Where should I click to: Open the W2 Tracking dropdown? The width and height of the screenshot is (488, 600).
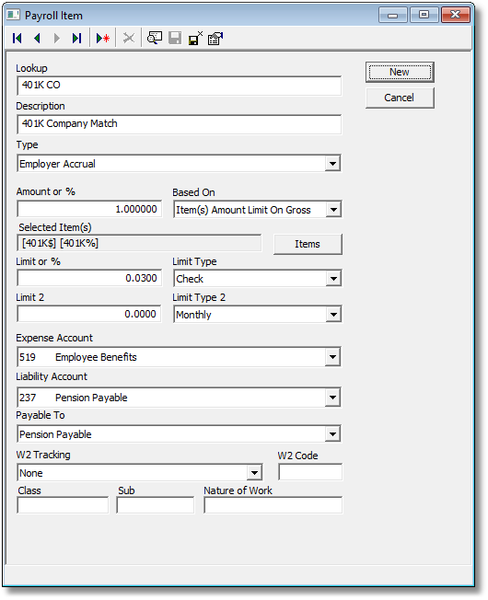[254, 473]
